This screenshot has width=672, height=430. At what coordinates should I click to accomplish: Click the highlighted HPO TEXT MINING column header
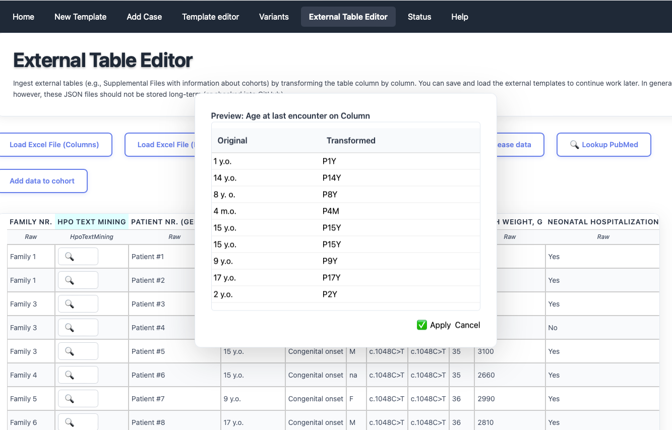pos(92,222)
